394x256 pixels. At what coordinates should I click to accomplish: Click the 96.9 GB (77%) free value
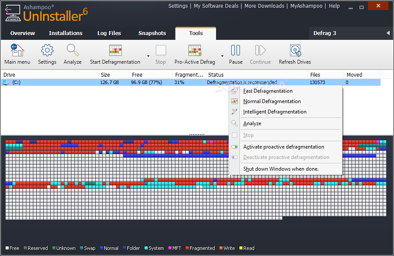pos(146,82)
